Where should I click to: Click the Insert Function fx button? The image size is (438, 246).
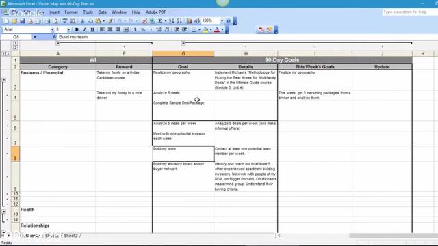[x=54, y=37]
